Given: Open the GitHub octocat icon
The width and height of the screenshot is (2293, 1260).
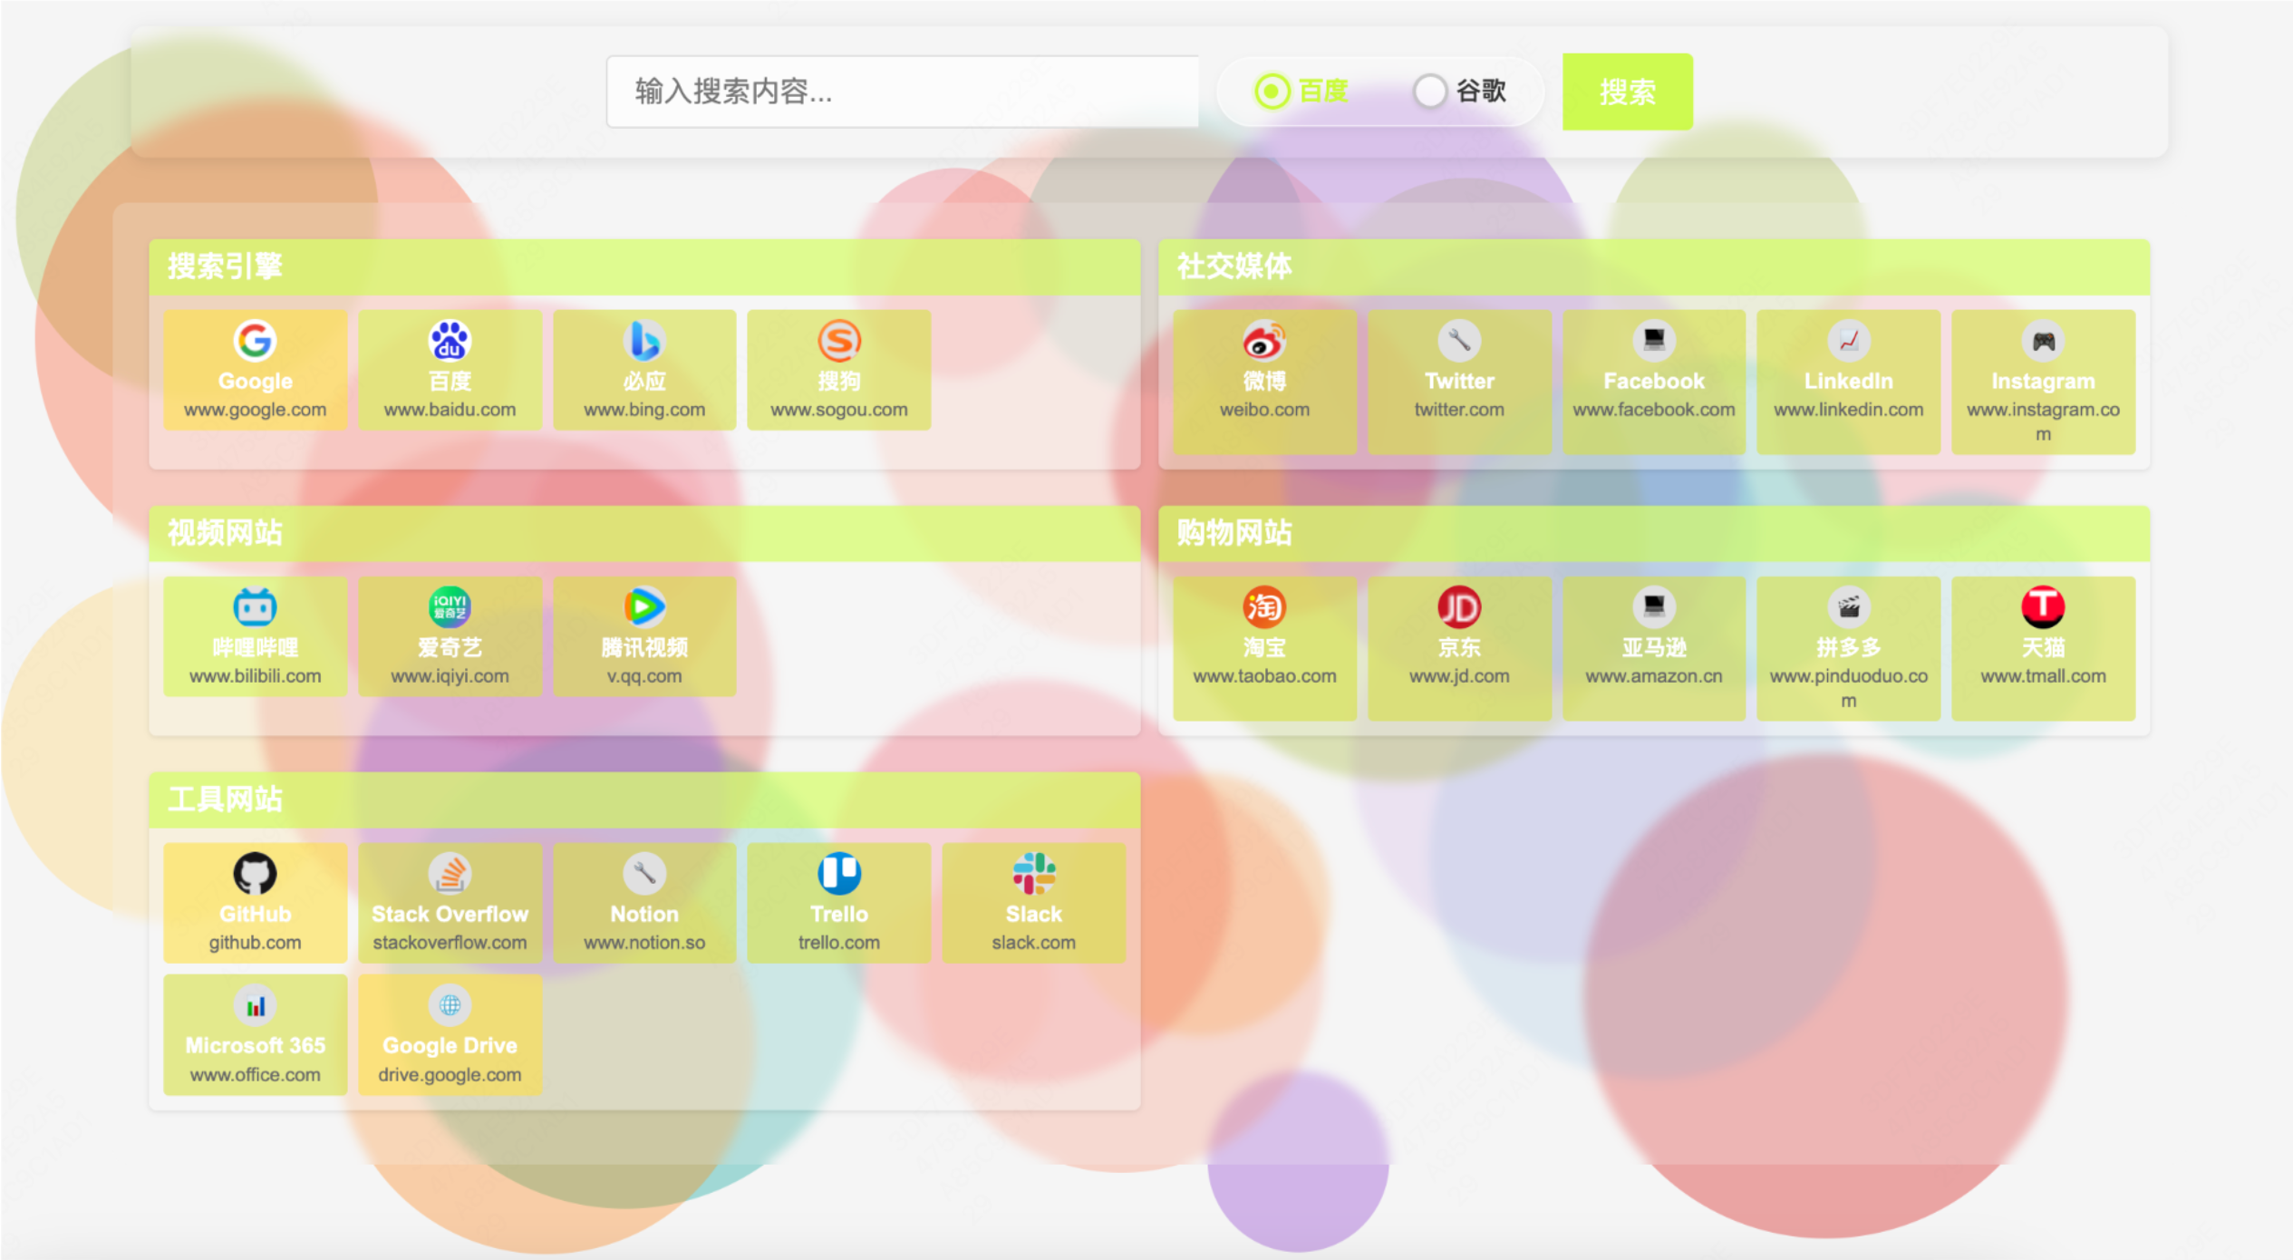Looking at the screenshot, I should pyautogui.click(x=255, y=874).
